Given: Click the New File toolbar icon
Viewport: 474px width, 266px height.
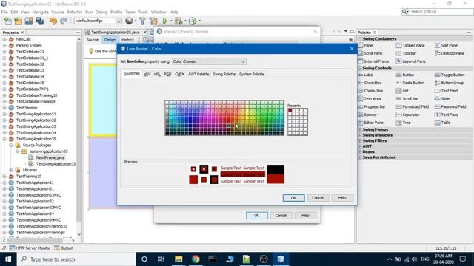Looking at the screenshot, I should [8, 21].
